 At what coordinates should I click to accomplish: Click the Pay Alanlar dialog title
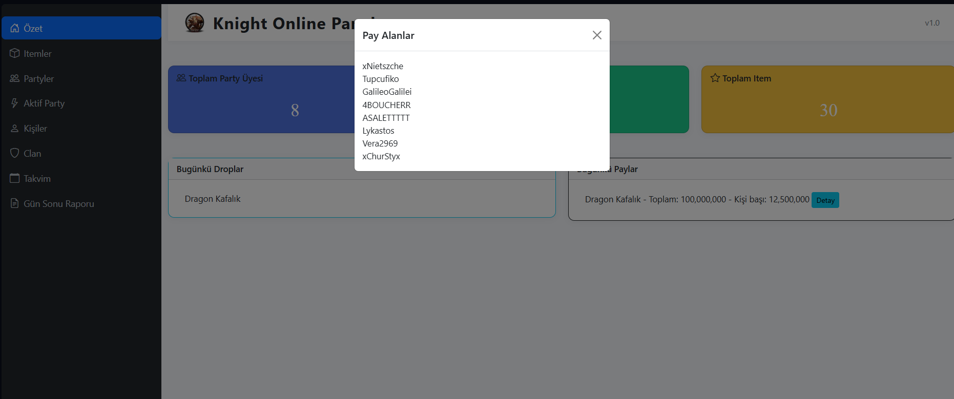pos(388,35)
